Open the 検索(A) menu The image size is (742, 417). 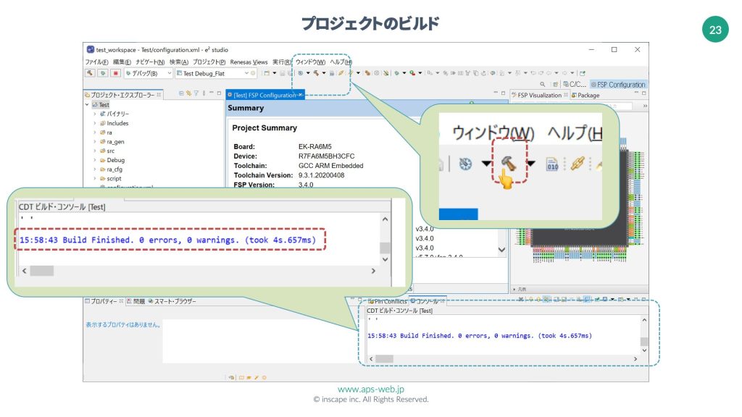coord(179,62)
